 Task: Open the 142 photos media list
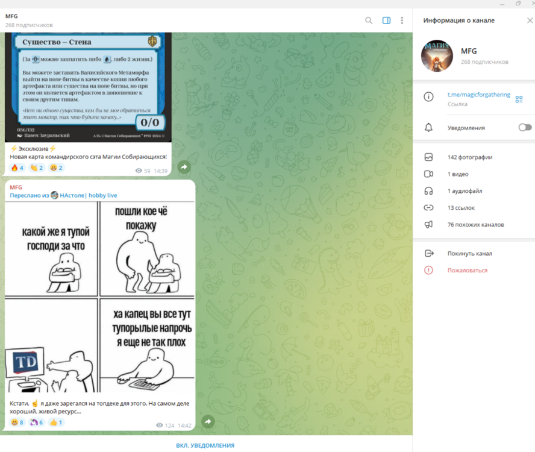469,157
